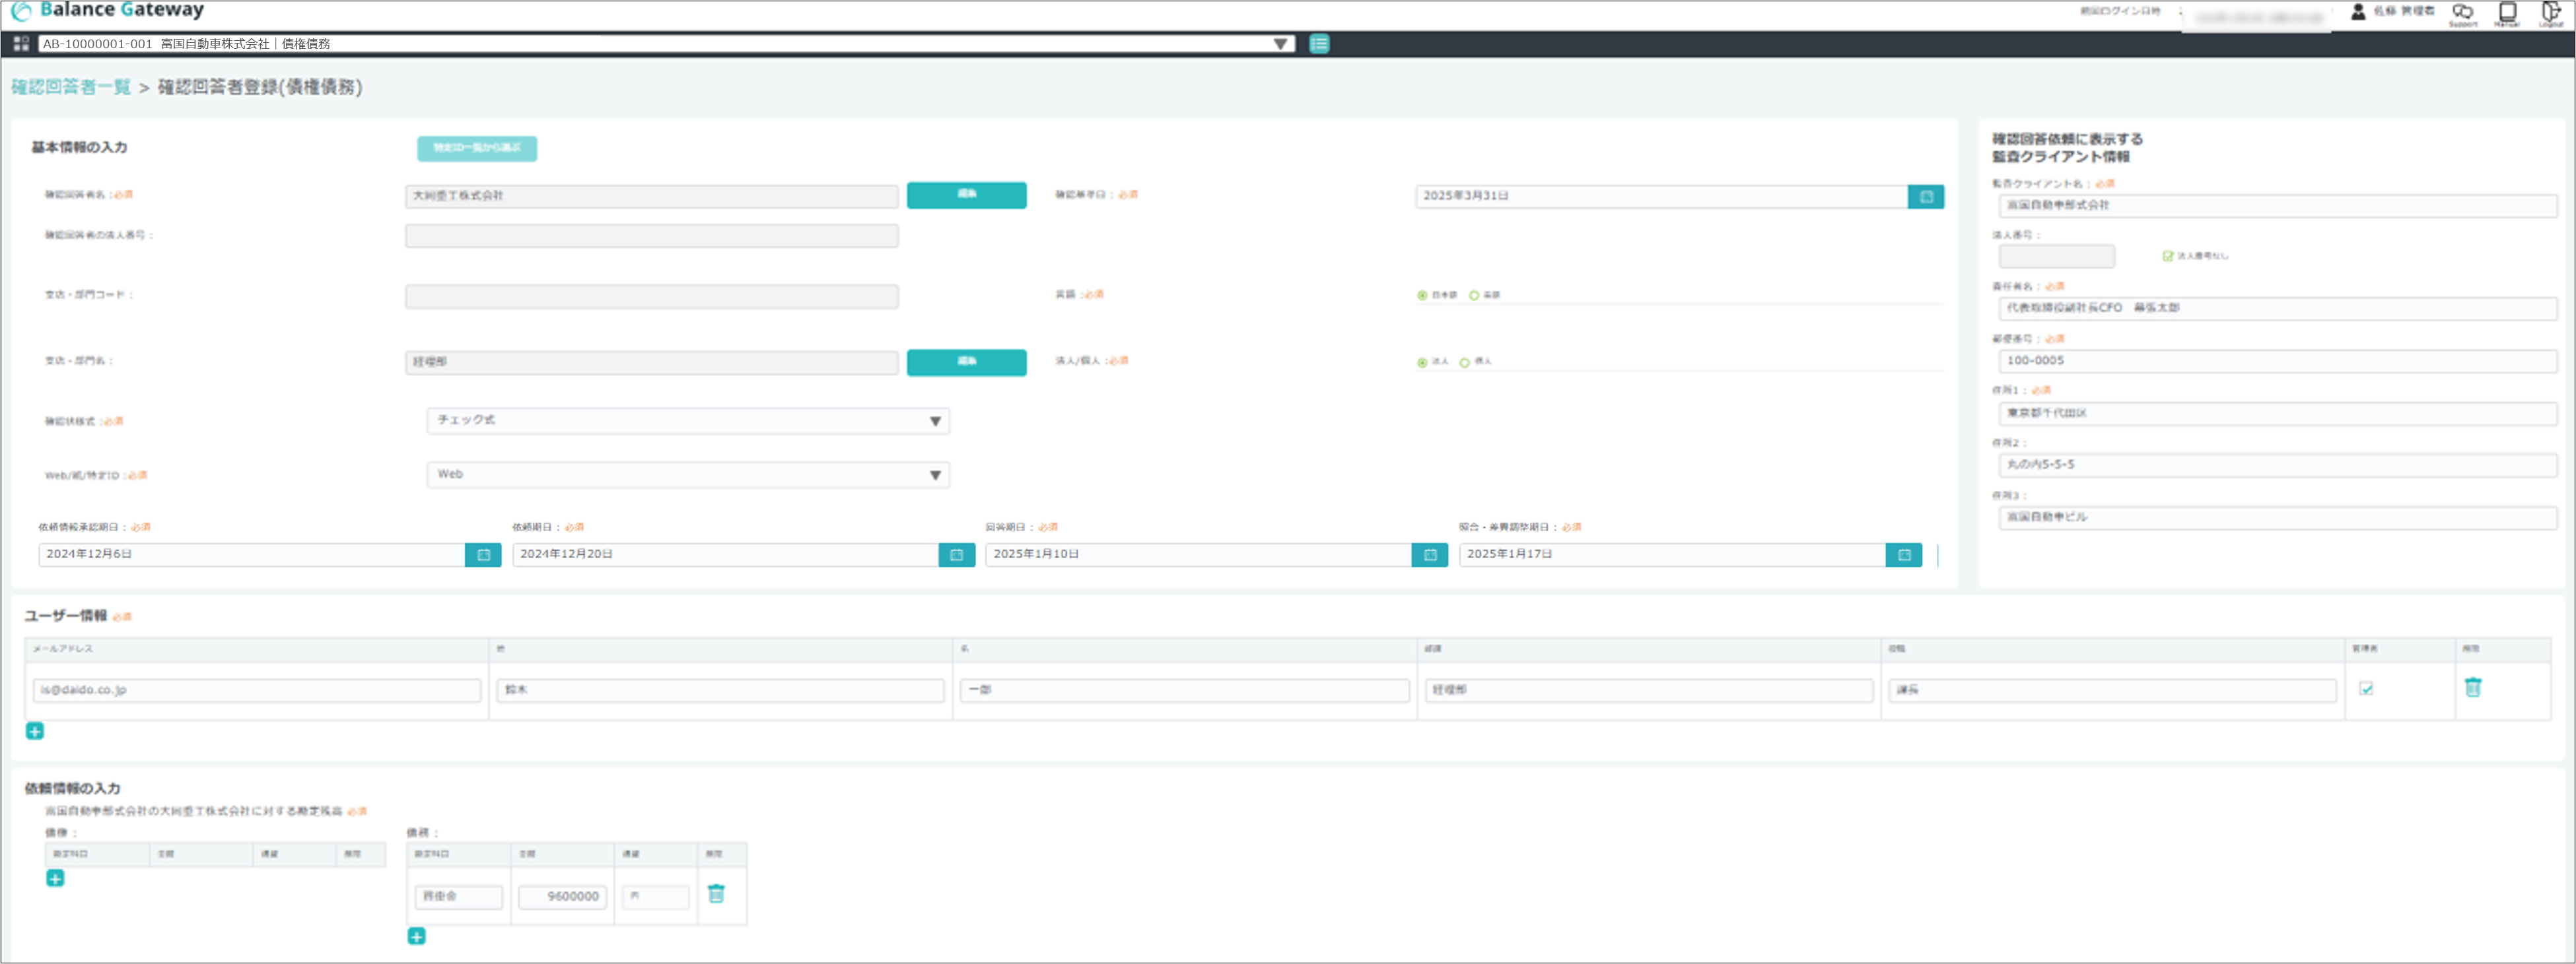This screenshot has height=964, width=2576.
Task: Add a new user row plus icon
Action: [35, 731]
